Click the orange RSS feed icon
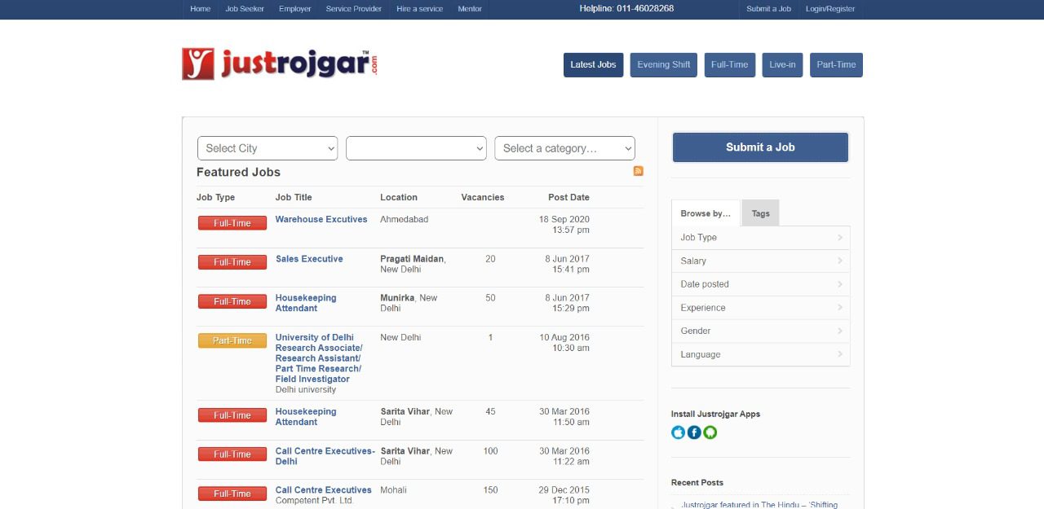Screen dimensions: 1044x509 pyautogui.click(x=638, y=171)
